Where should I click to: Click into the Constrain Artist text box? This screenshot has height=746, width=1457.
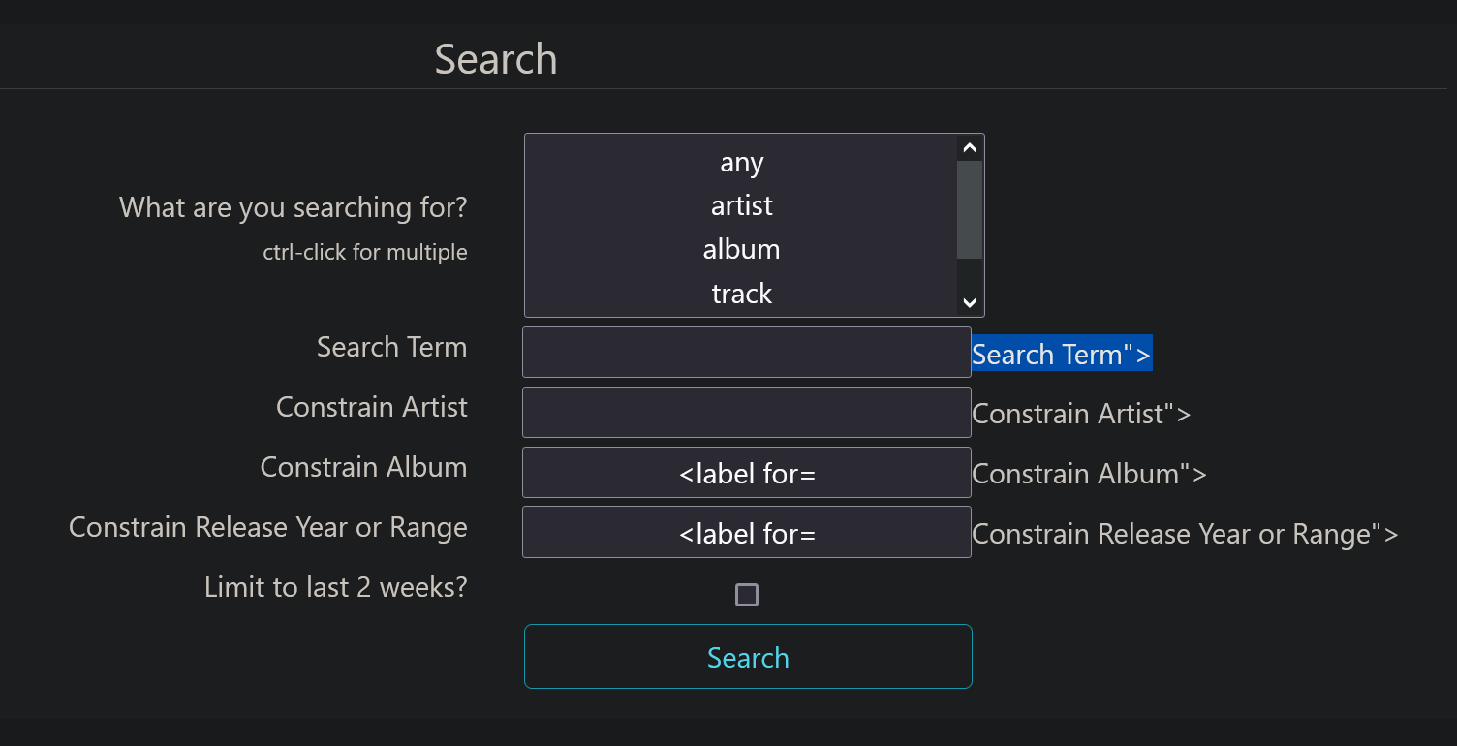coord(746,412)
